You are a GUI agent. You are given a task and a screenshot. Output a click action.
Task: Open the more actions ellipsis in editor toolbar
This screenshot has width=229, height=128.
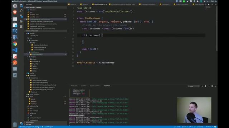point(215,5)
